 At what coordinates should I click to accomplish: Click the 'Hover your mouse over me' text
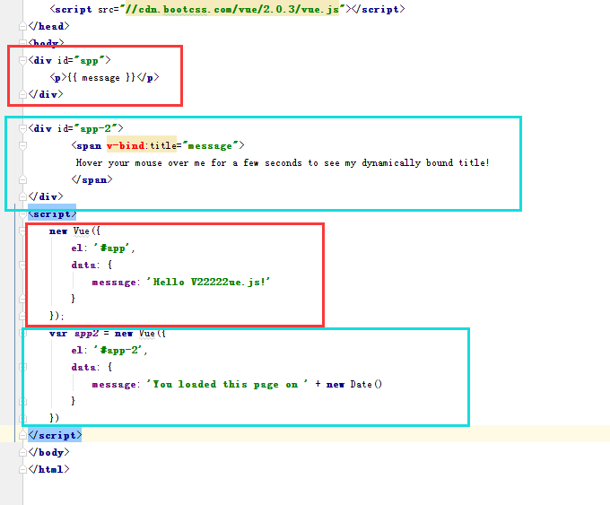pos(283,162)
